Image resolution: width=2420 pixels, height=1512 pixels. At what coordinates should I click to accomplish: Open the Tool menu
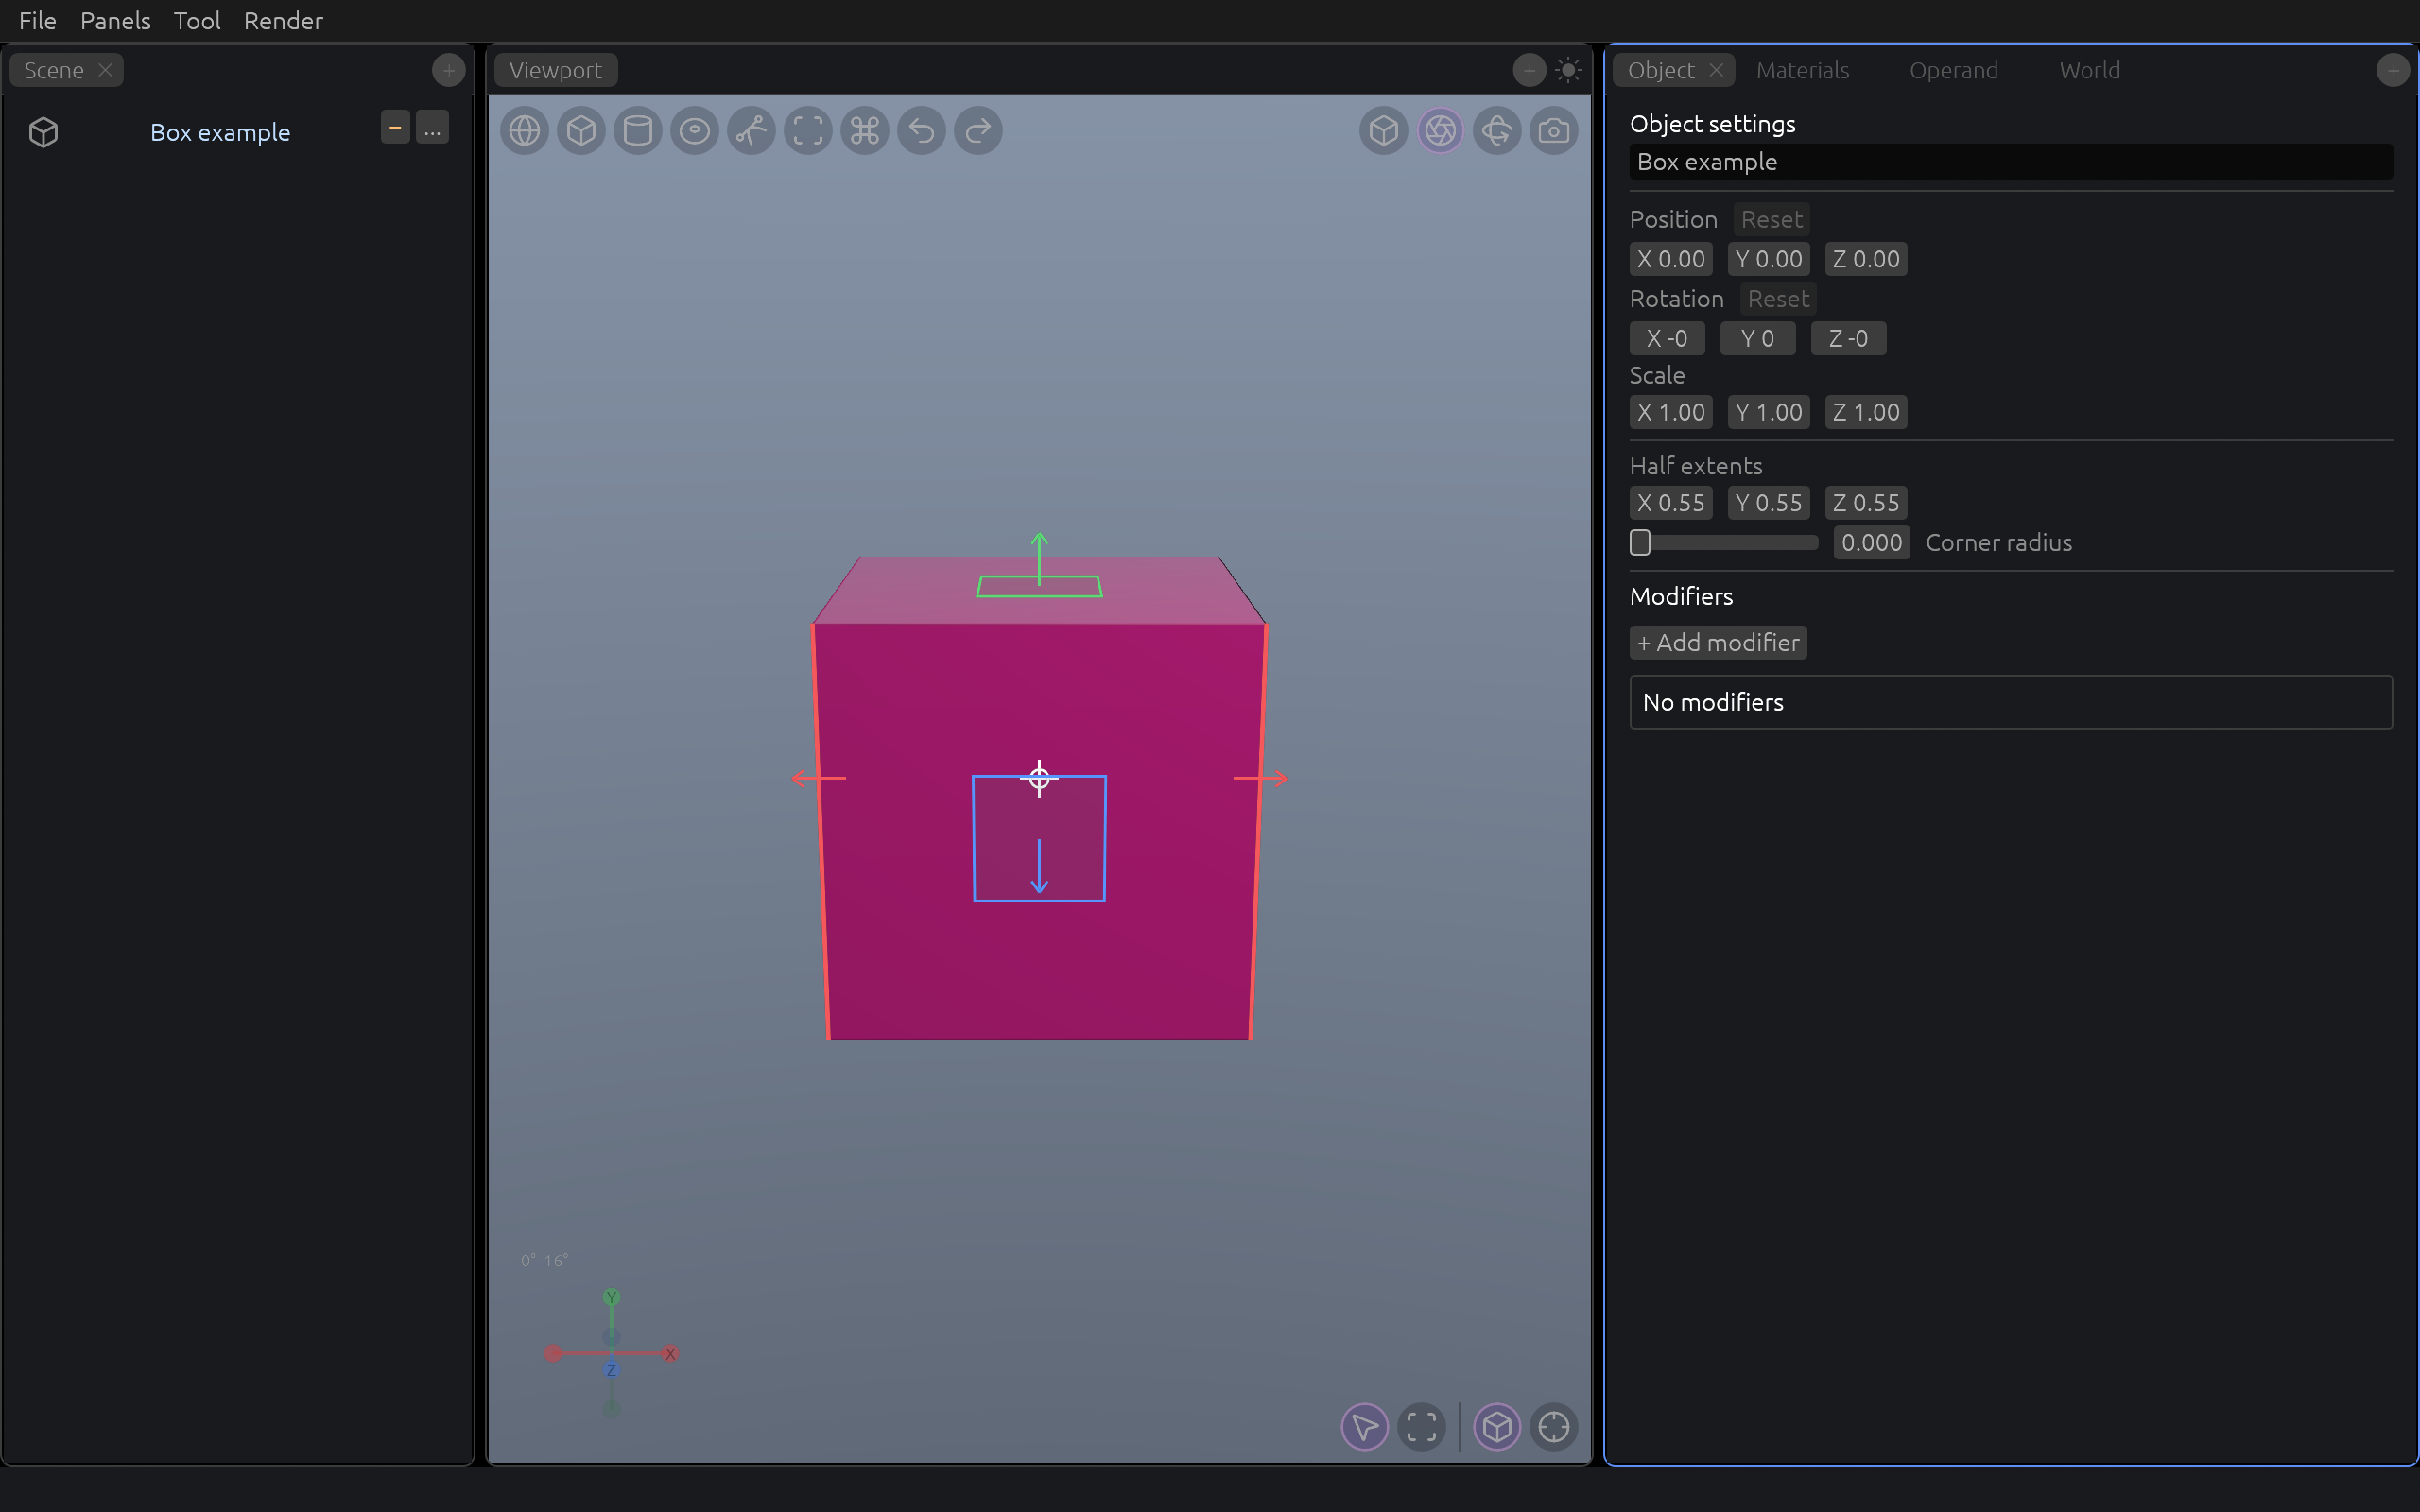(197, 21)
